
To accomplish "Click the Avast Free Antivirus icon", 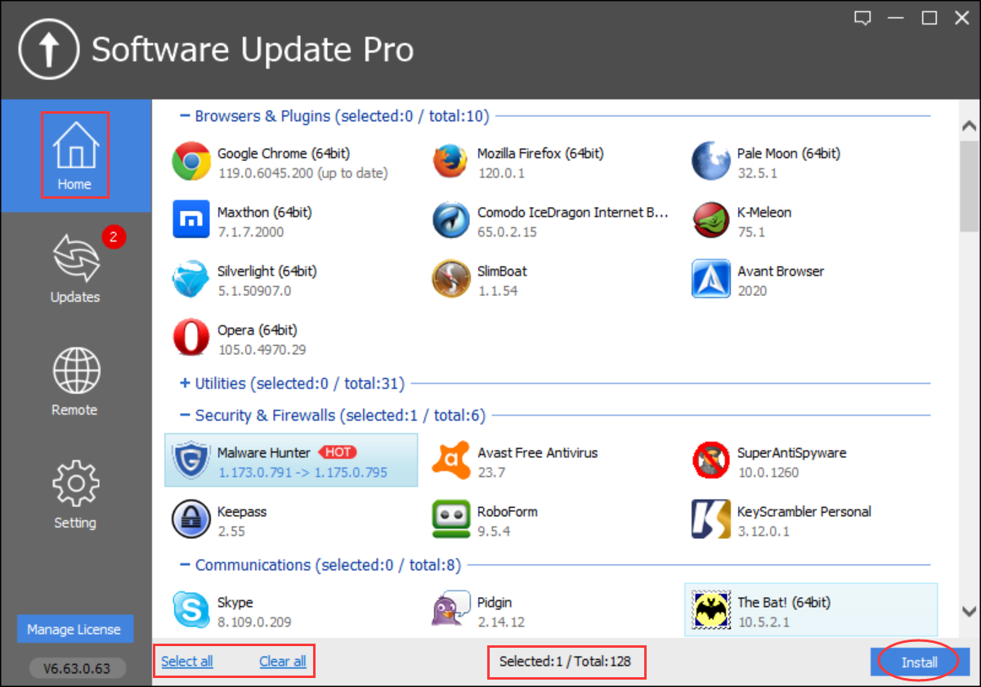I will [x=450, y=460].
